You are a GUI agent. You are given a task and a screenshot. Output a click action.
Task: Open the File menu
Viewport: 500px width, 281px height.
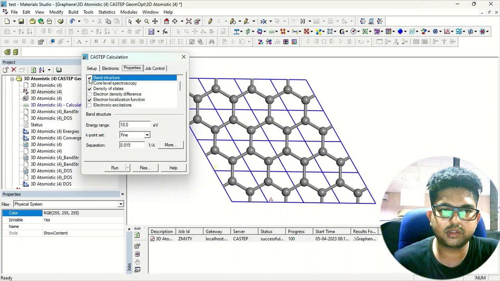pos(14,12)
